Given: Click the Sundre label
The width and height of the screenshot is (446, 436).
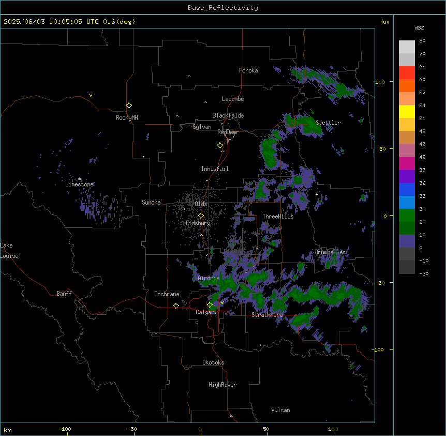Looking at the screenshot, I should click(151, 202).
